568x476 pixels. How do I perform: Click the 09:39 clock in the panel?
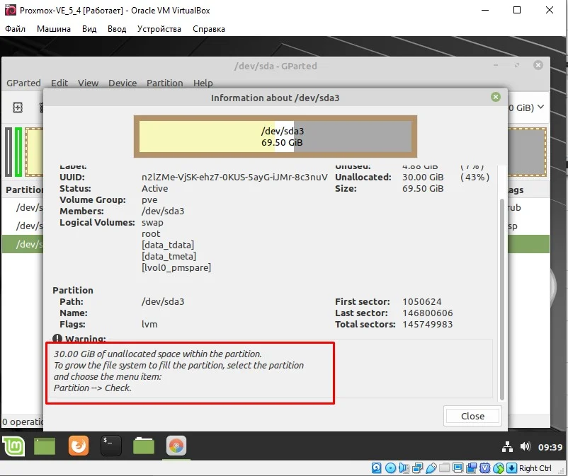click(550, 447)
